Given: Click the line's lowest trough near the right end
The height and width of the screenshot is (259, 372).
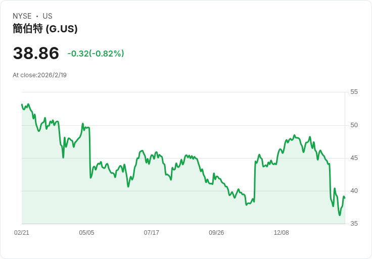Looking at the screenshot, I should (340, 215).
